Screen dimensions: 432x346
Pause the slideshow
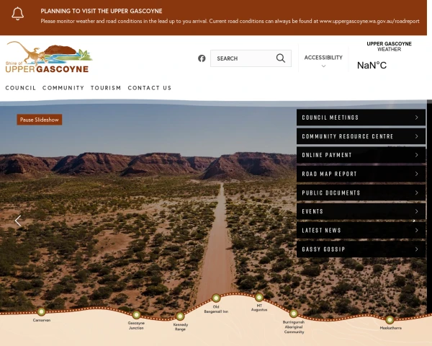pos(40,120)
